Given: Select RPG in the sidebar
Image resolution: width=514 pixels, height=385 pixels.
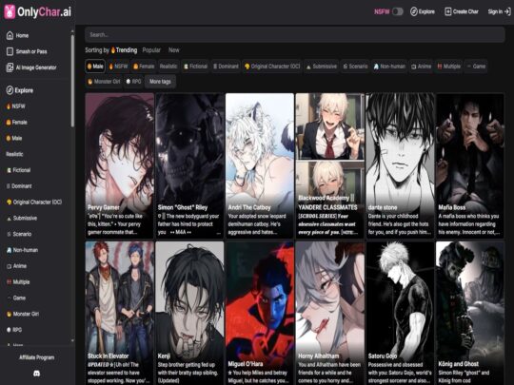Looking at the screenshot, I should point(14,330).
